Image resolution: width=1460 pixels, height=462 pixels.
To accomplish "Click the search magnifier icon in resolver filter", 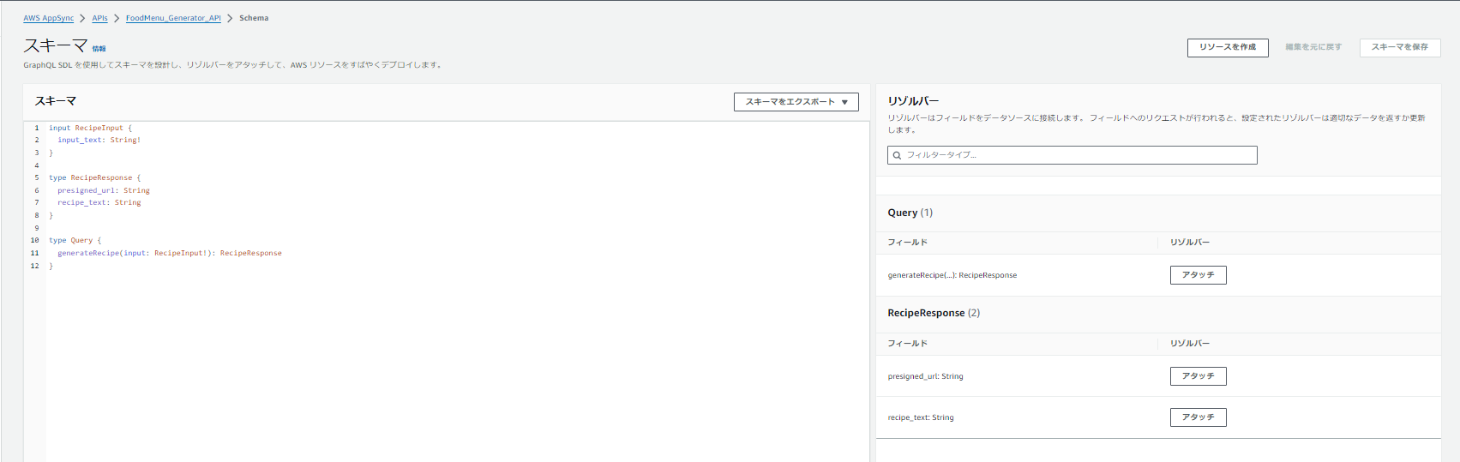I will pos(897,155).
